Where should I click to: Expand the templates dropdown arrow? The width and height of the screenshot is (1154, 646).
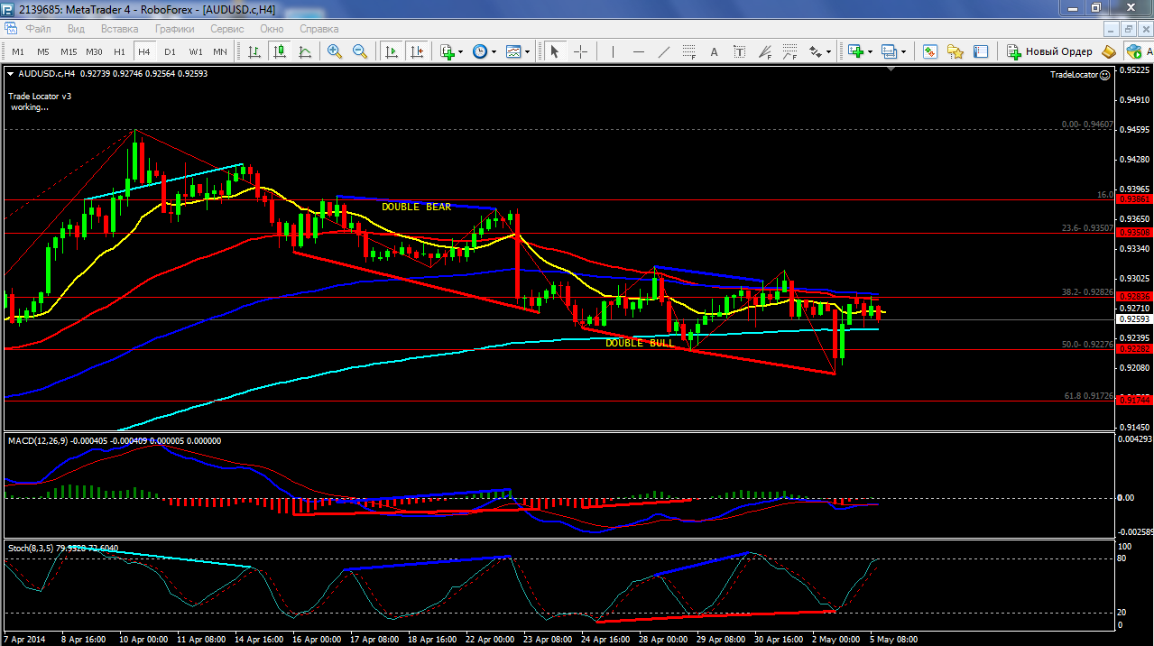(x=527, y=51)
